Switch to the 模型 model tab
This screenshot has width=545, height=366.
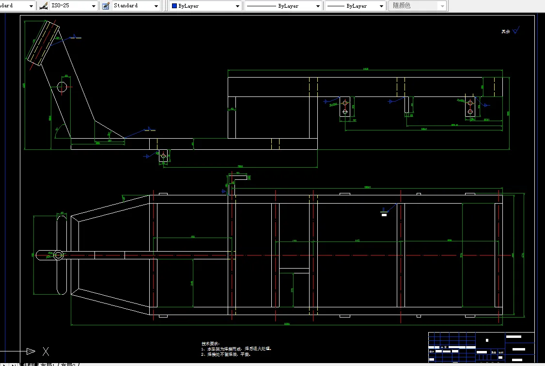(x=29, y=364)
